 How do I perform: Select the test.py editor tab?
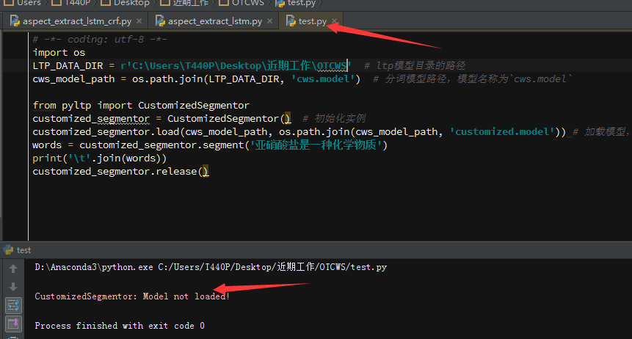313,21
